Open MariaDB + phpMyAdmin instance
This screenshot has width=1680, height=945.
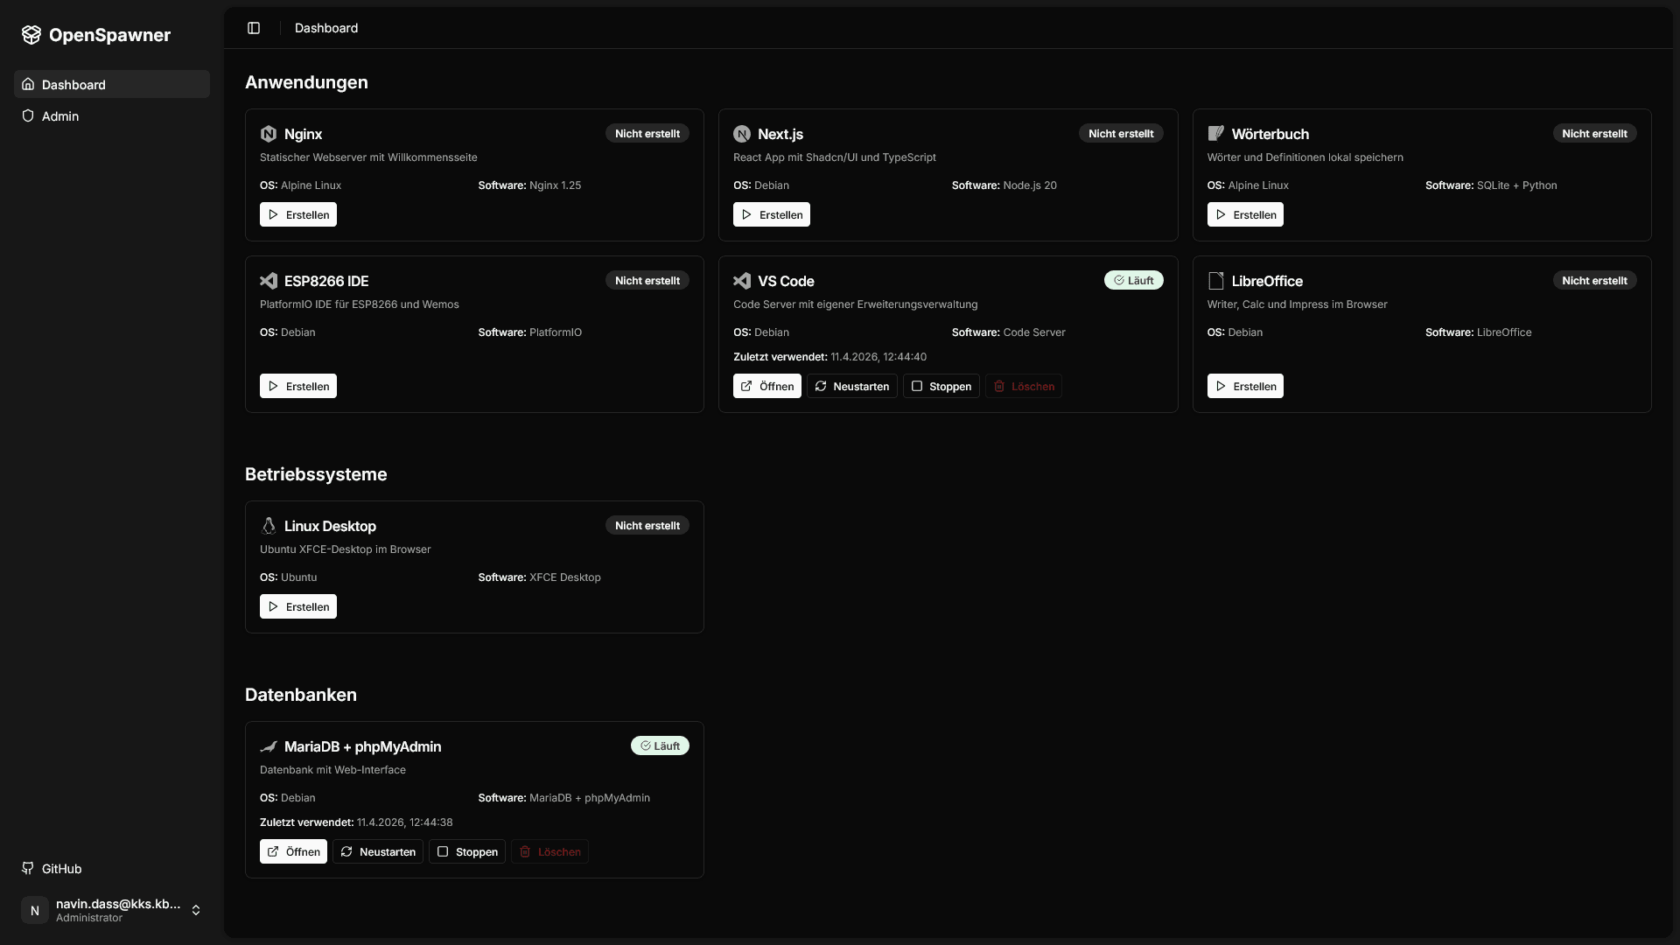coord(293,851)
